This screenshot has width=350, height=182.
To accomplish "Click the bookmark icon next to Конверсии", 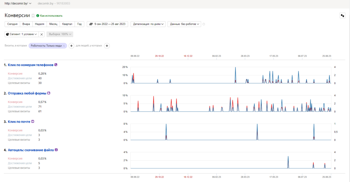I will click(x=33, y=16).
